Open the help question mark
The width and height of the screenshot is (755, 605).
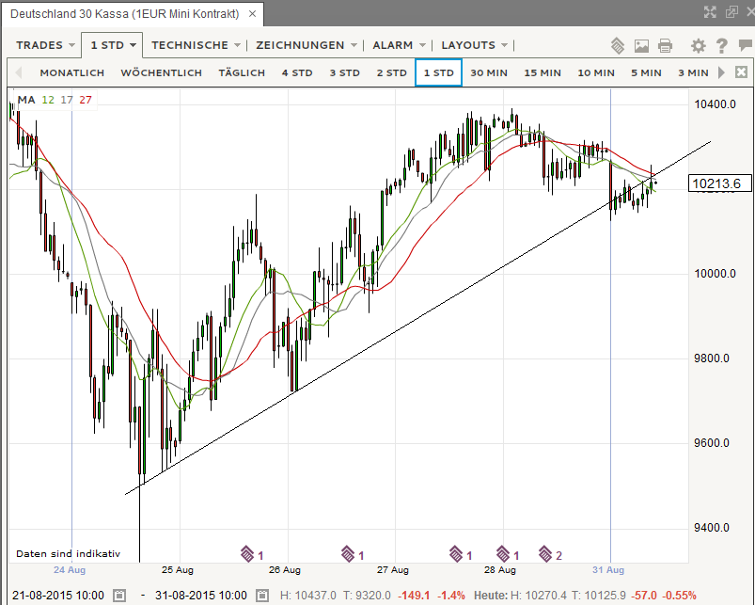(x=721, y=45)
